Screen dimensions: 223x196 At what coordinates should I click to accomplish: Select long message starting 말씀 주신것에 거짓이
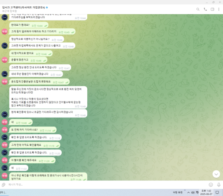click(48, 97)
